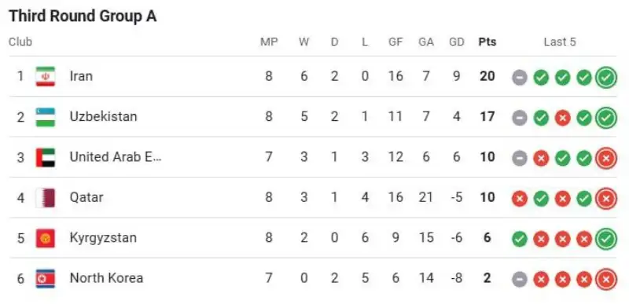The image size is (629, 304).
Task: Click the Iran flag icon
Action: [46, 76]
